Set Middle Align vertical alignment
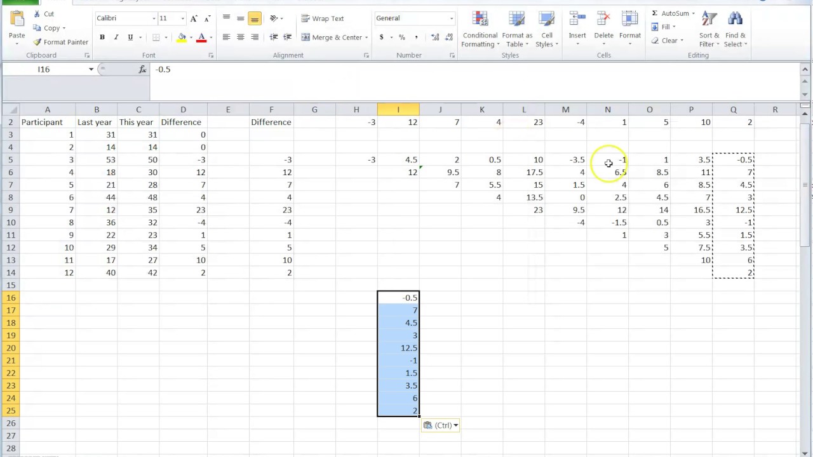 coord(240,18)
